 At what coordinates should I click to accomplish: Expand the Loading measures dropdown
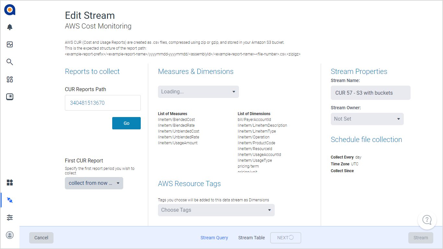198,92
